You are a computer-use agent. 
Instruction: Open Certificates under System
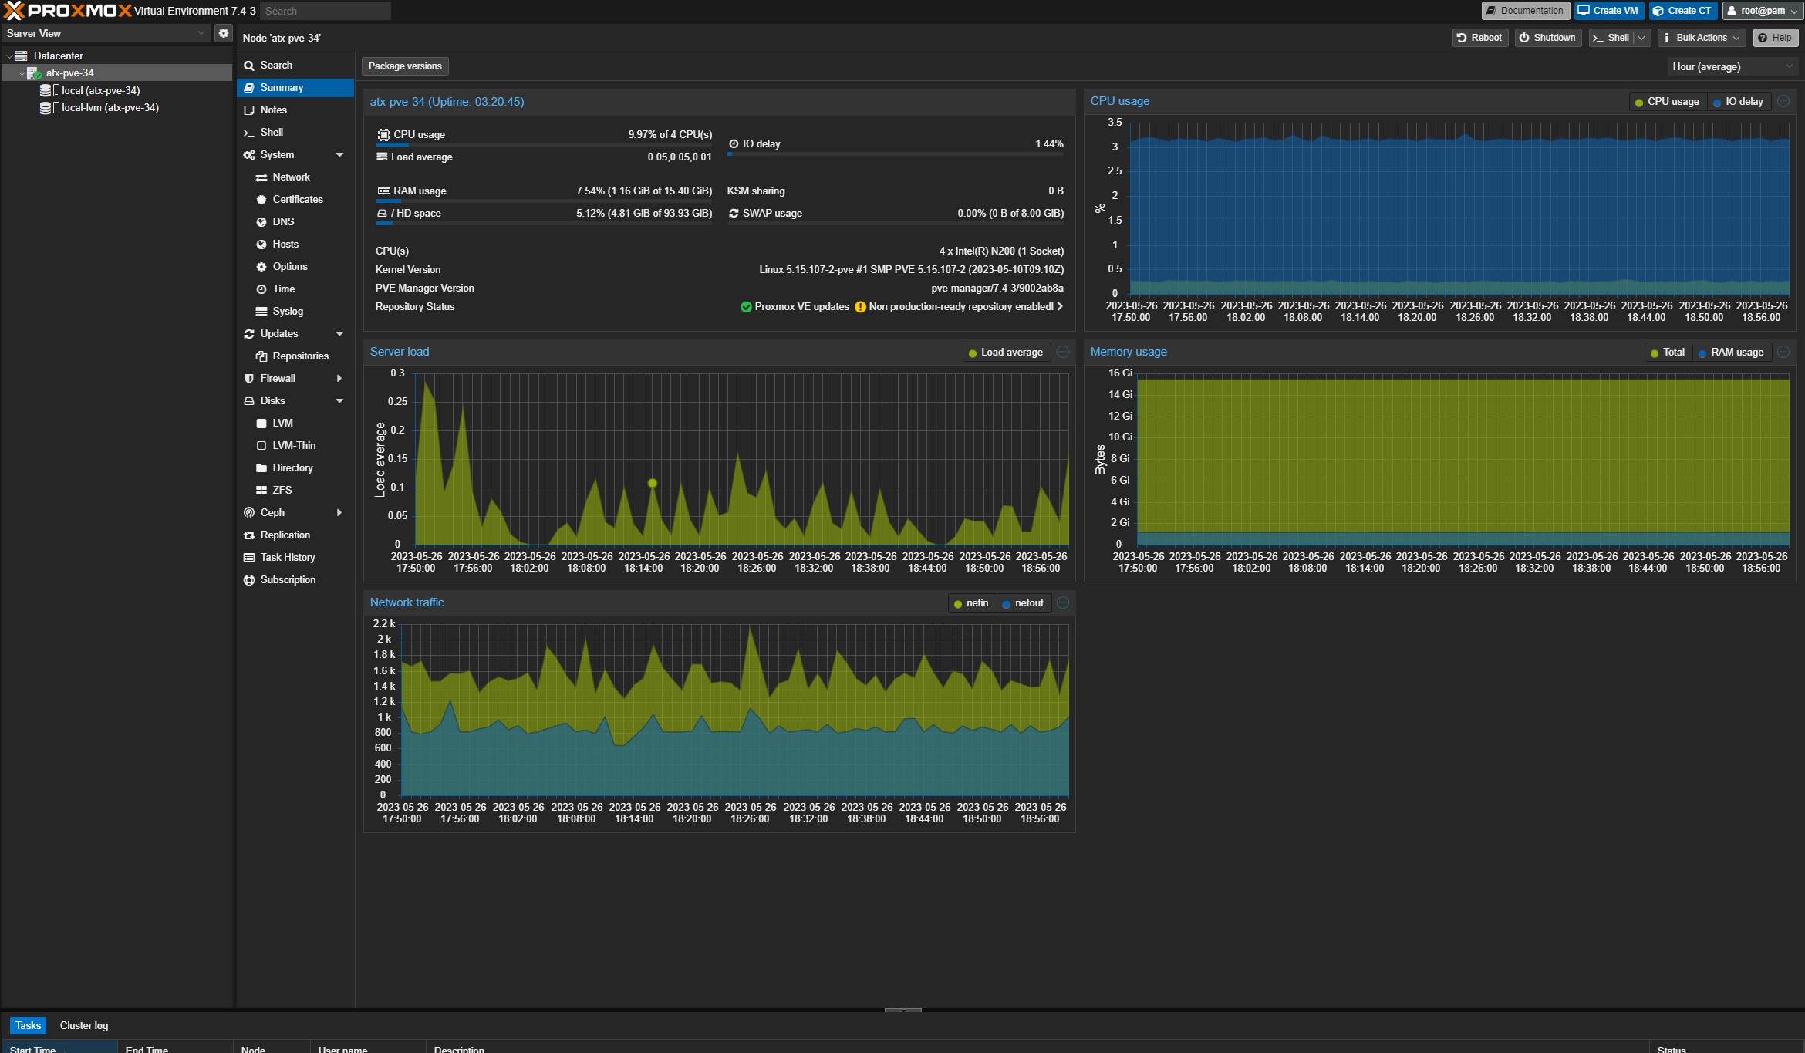coord(297,199)
